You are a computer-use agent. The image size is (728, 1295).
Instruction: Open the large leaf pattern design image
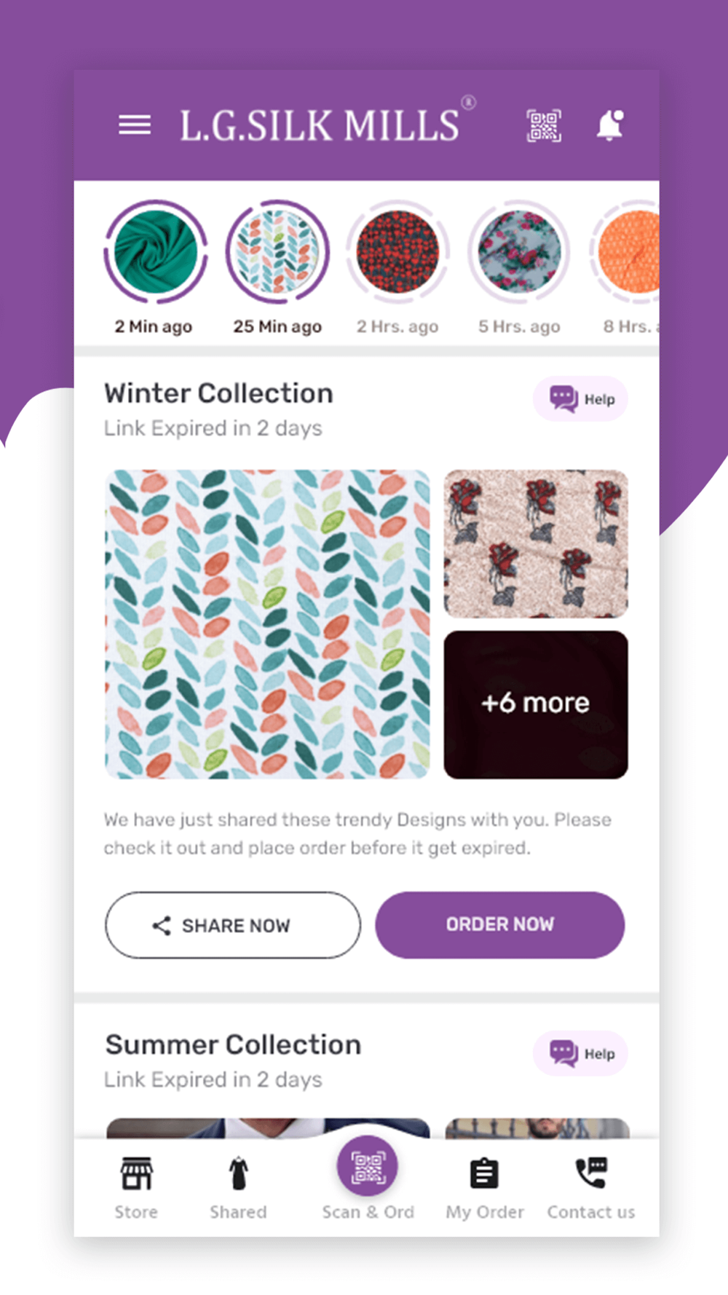267,624
